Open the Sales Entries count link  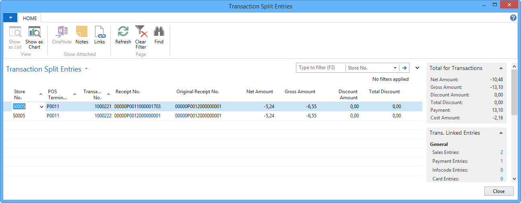pyautogui.click(x=501, y=152)
